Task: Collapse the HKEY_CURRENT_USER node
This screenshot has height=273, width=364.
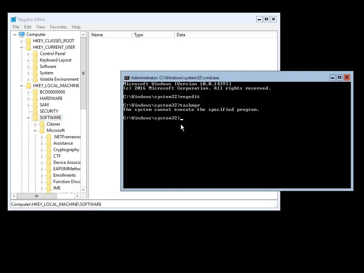Action: click(22, 47)
